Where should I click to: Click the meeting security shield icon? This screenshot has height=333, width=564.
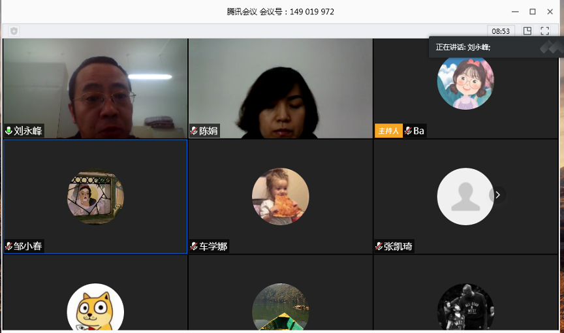coord(14,31)
